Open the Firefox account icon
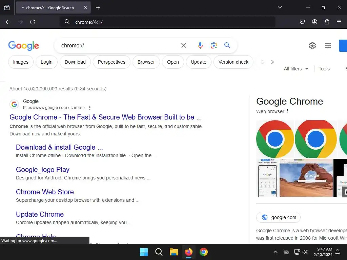This screenshot has width=347, height=260. tap(314, 22)
